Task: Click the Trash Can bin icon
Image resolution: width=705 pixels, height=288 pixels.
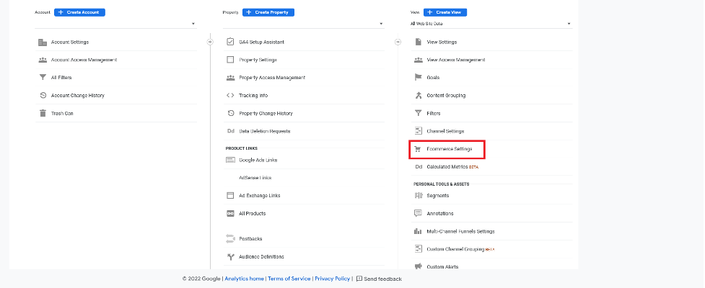Action: (43, 114)
